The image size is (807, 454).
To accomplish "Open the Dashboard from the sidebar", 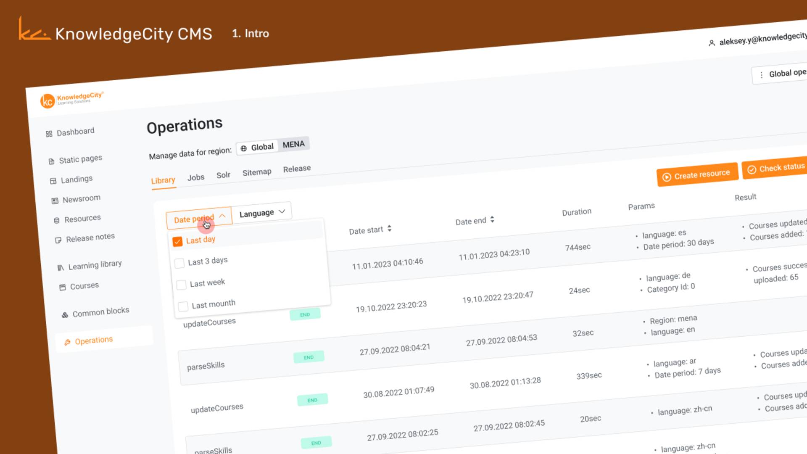I will (x=49, y=133).
